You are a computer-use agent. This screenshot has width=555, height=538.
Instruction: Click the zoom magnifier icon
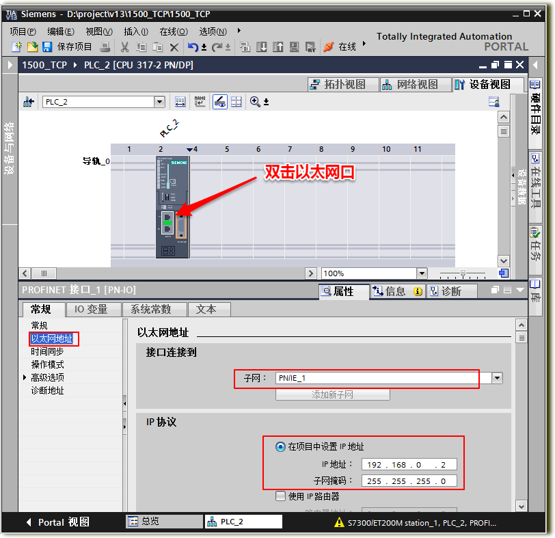tap(255, 102)
